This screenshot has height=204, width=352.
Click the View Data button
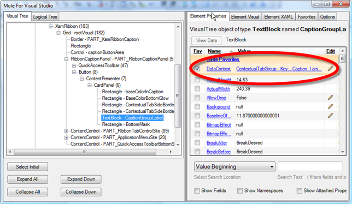[206, 40]
